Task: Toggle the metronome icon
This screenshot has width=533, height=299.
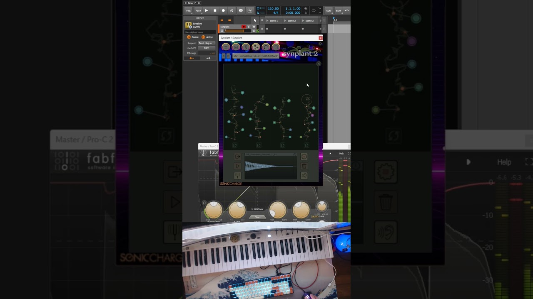Action: coord(306,13)
